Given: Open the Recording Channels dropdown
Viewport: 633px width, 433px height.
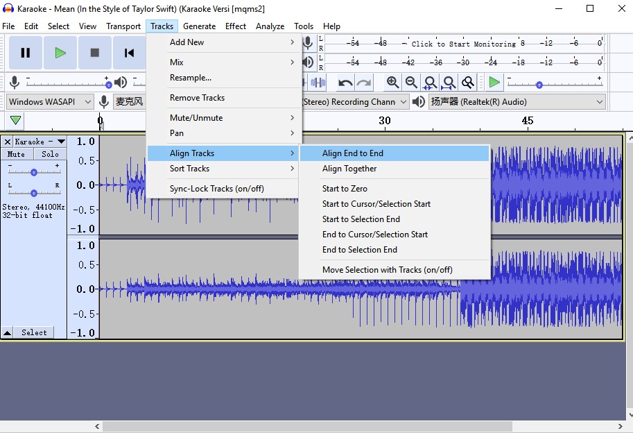Looking at the screenshot, I should [355, 102].
